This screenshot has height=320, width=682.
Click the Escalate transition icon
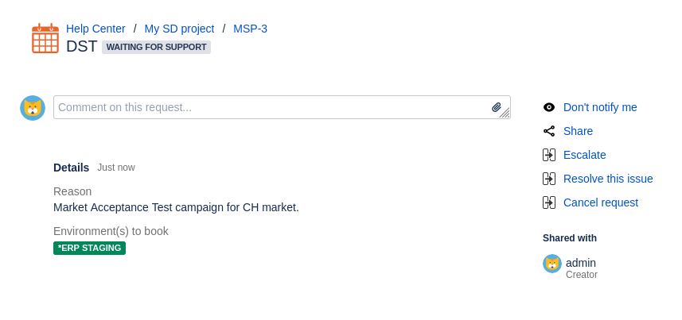click(549, 155)
